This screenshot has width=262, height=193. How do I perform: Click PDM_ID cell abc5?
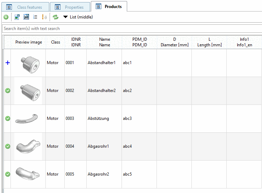[x=139, y=174]
